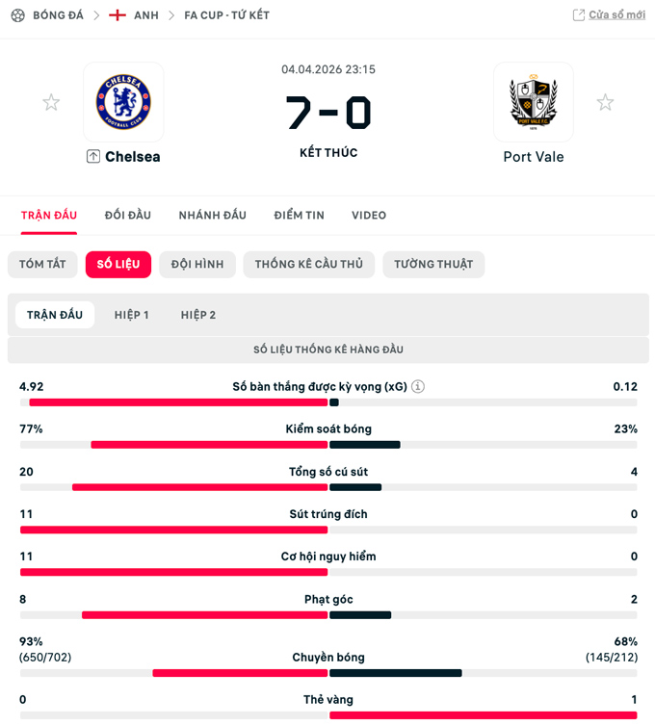Click the 7-0 final score

point(327,113)
